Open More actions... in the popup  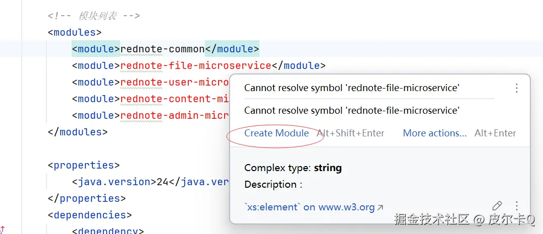tap(435, 133)
